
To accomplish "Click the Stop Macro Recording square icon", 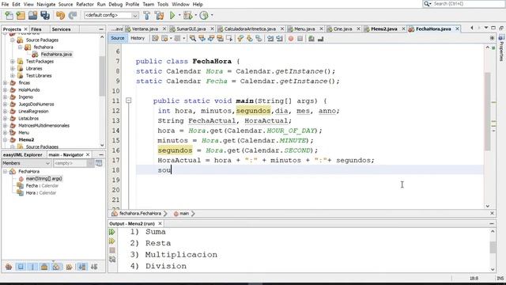I will click(300, 39).
